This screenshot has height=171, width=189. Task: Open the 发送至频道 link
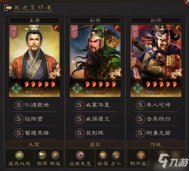click(x=33, y=8)
